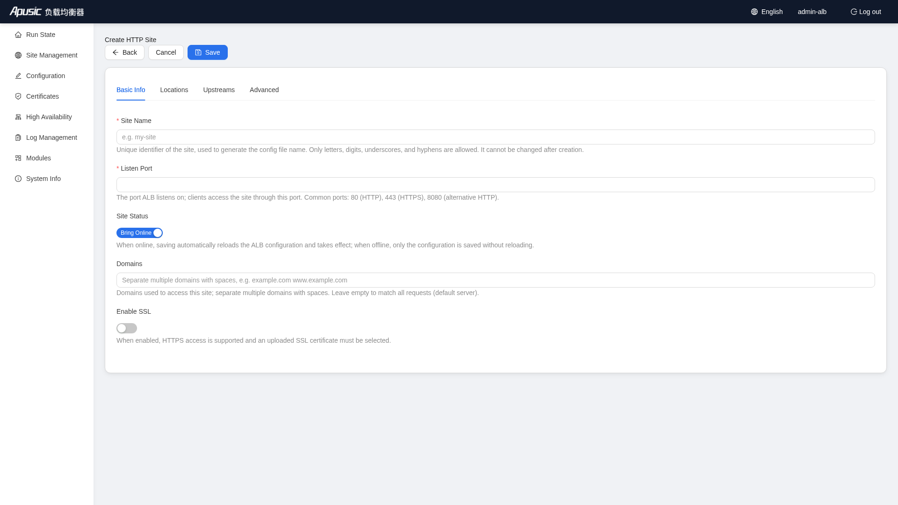The width and height of the screenshot is (898, 505).
Task: Open Run State in sidebar
Action: click(x=47, y=35)
